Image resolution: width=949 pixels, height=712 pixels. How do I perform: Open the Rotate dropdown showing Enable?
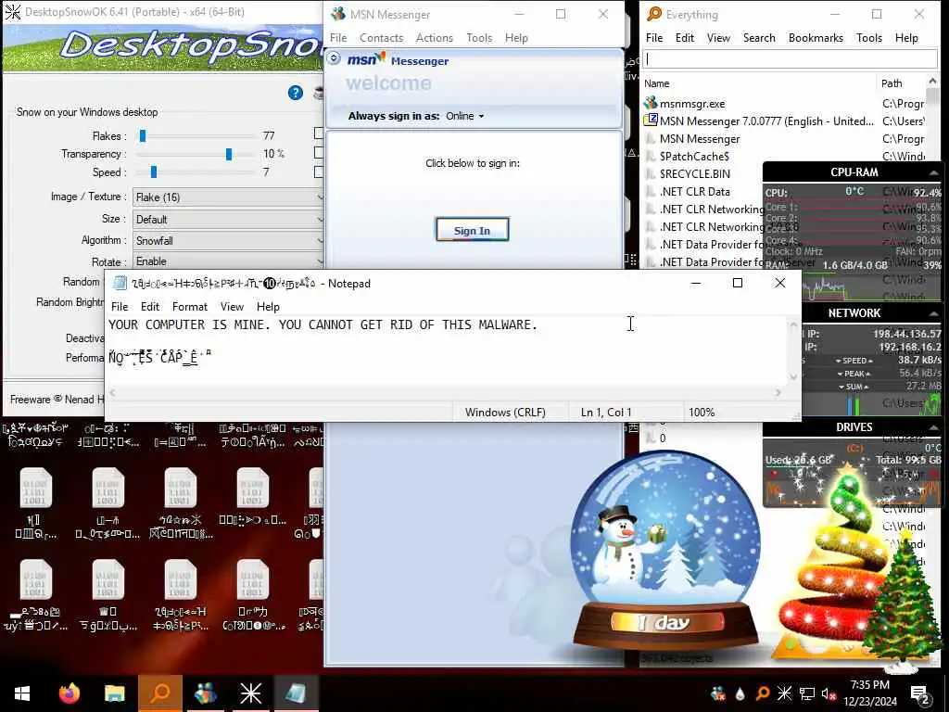click(228, 261)
